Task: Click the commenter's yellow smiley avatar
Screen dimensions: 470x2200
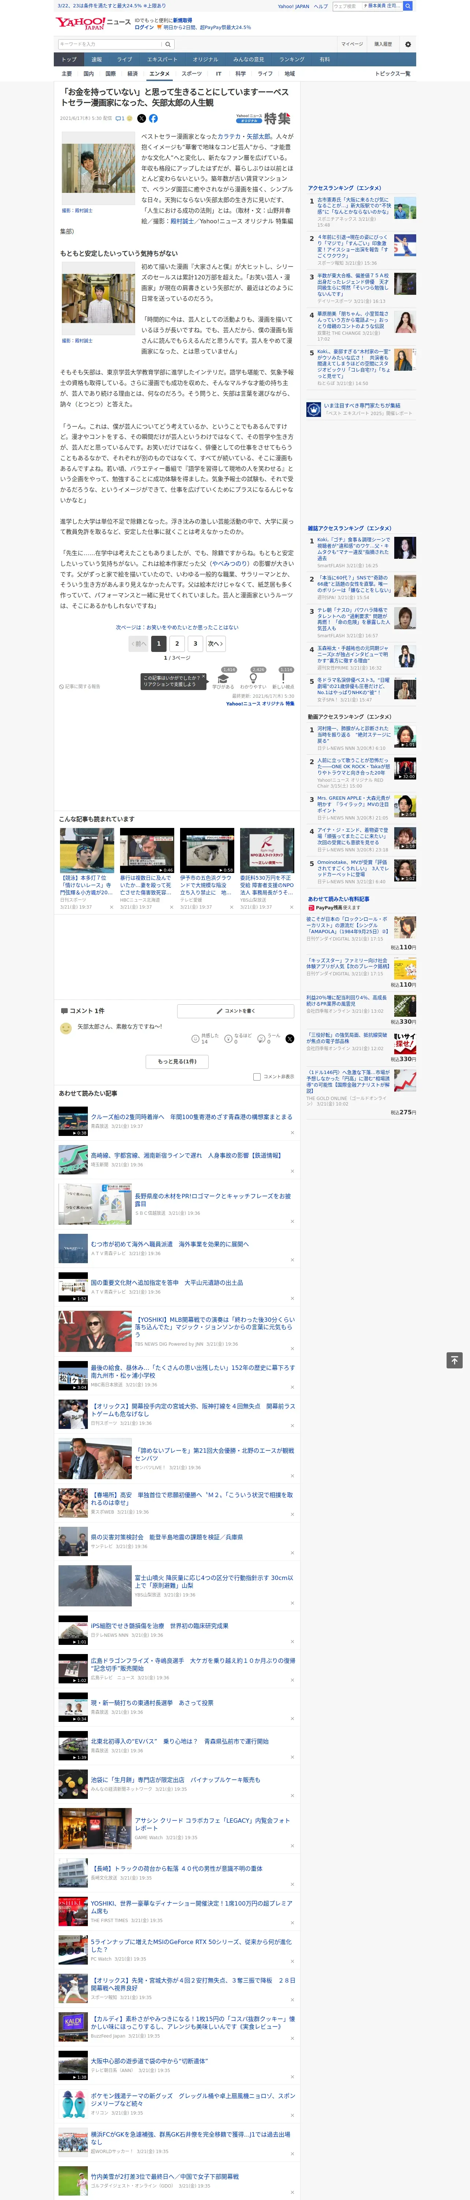Action: coord(66,1028)
